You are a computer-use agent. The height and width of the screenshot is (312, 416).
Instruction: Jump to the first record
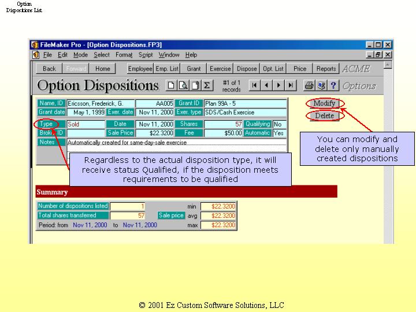point(254,86)
